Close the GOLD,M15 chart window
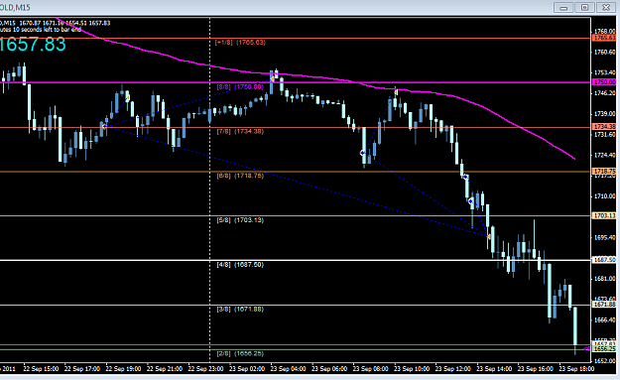Image resolution: width=620 pixels, height=380 pixels. pyautogui.click(x=606, y=8)
